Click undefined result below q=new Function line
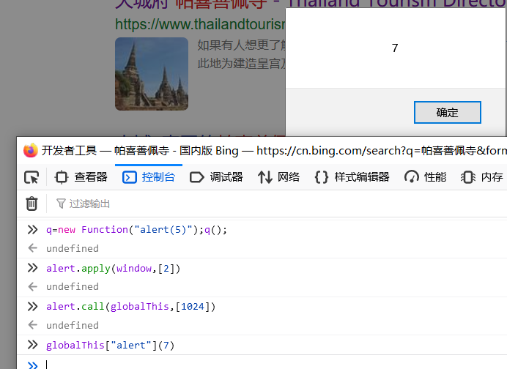 [73, 248]
